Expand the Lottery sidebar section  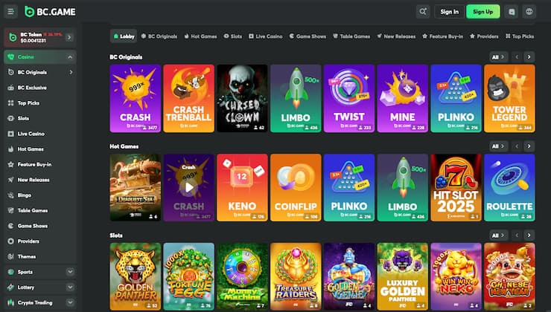pos(70,287)
